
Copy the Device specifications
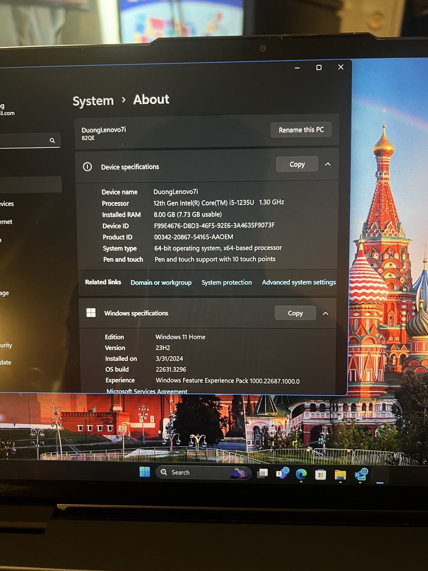click(297, 164)
